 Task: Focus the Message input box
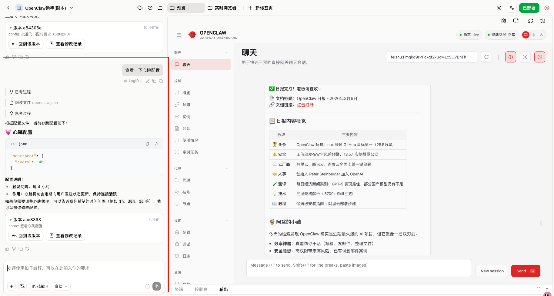359,268
